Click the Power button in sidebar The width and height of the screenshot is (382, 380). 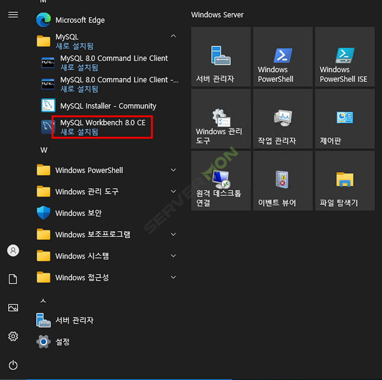[x=13, y=365]
